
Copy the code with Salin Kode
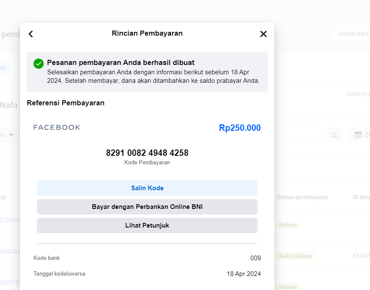pos(147,188)
